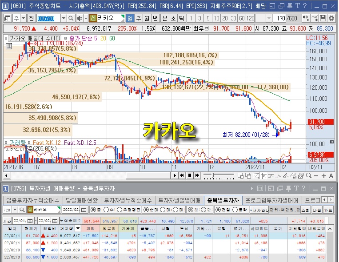Viewport: 339px width, 262px height.
Task: Open the interval dropdown after the 120 button
Action: click(x=269, y=18)
